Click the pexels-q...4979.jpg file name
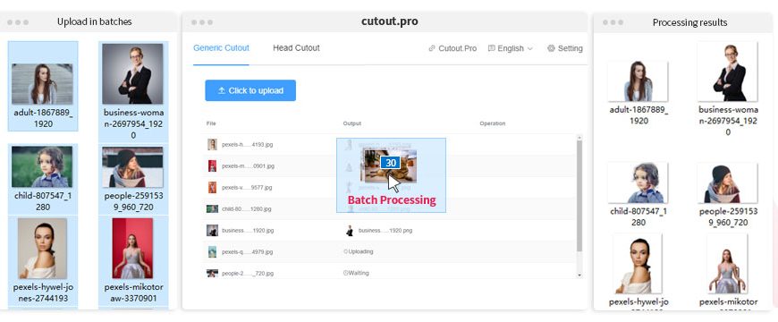 (x=247, y=252)
